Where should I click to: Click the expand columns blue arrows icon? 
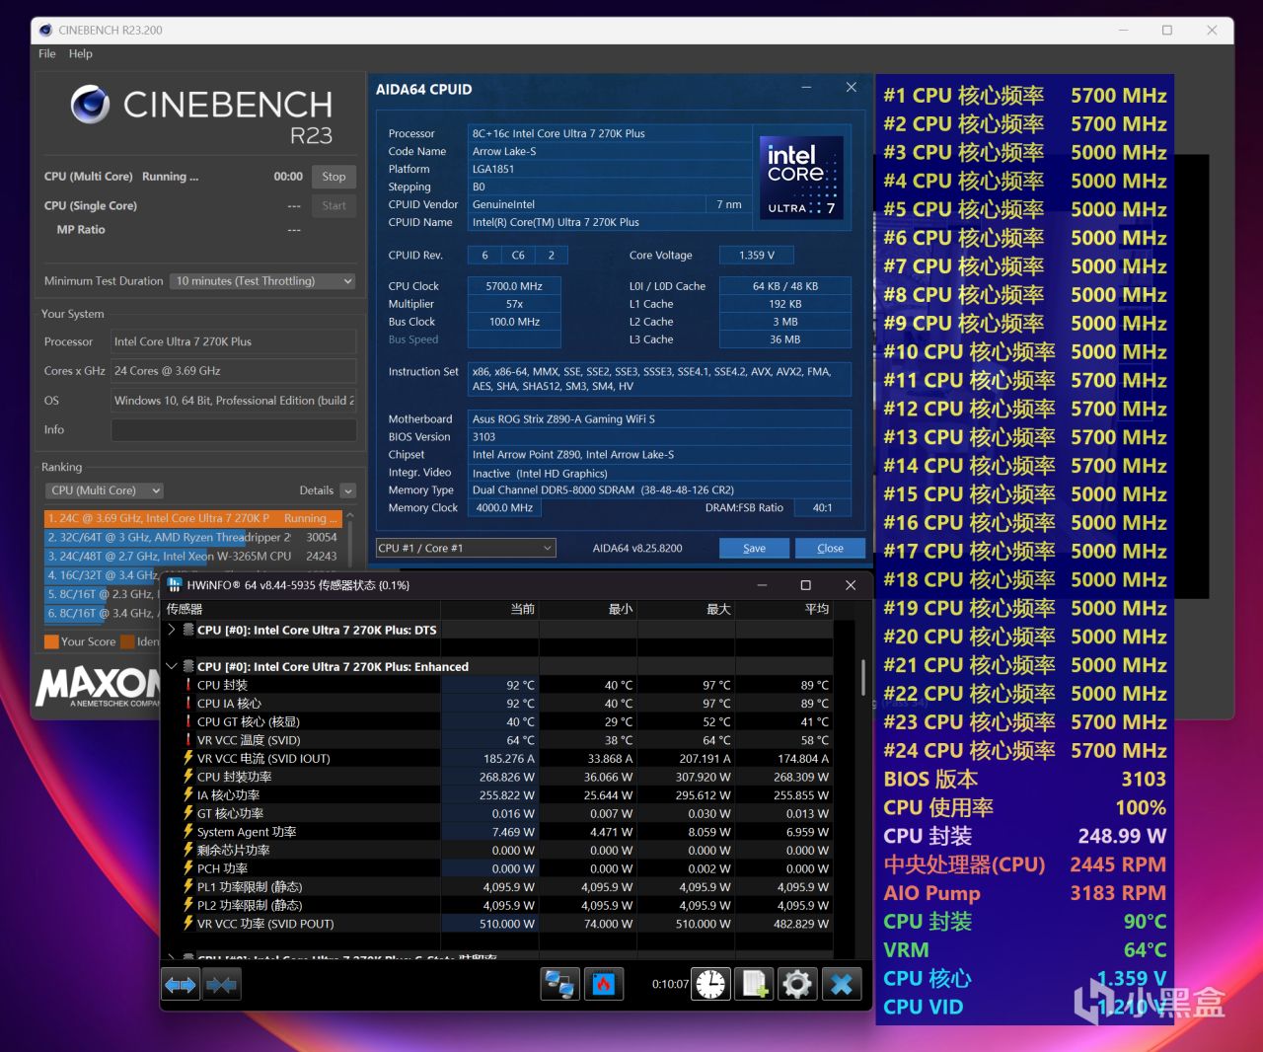[x=181, y=984]
